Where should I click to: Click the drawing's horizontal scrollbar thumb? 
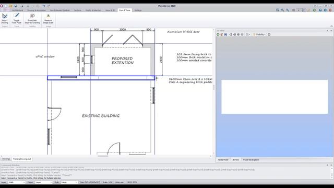point(103,156)
